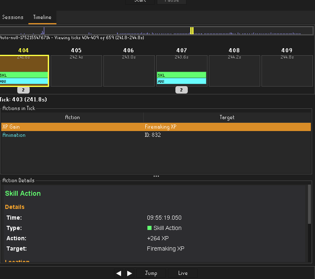Select tick 406 cell
The height and width of the screenshot is (279, 315).
pyautogui.click(x=129, y=71)
